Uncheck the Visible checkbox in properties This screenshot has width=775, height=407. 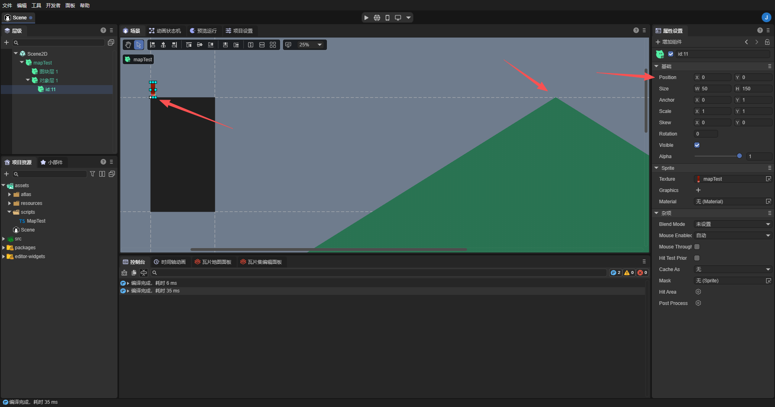coord(697,145)
